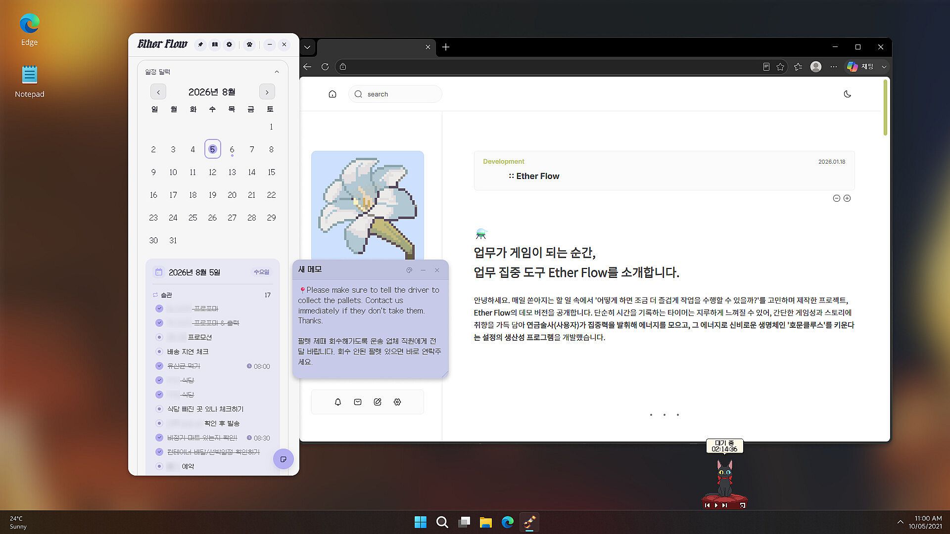Click the 수요일 weekday badge

(261, 272)
